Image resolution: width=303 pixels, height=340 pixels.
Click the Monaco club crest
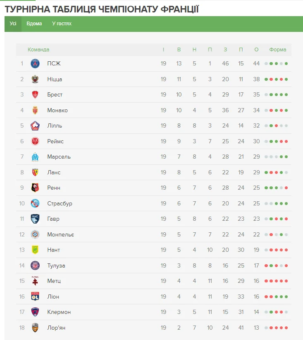tap(35, 110)
